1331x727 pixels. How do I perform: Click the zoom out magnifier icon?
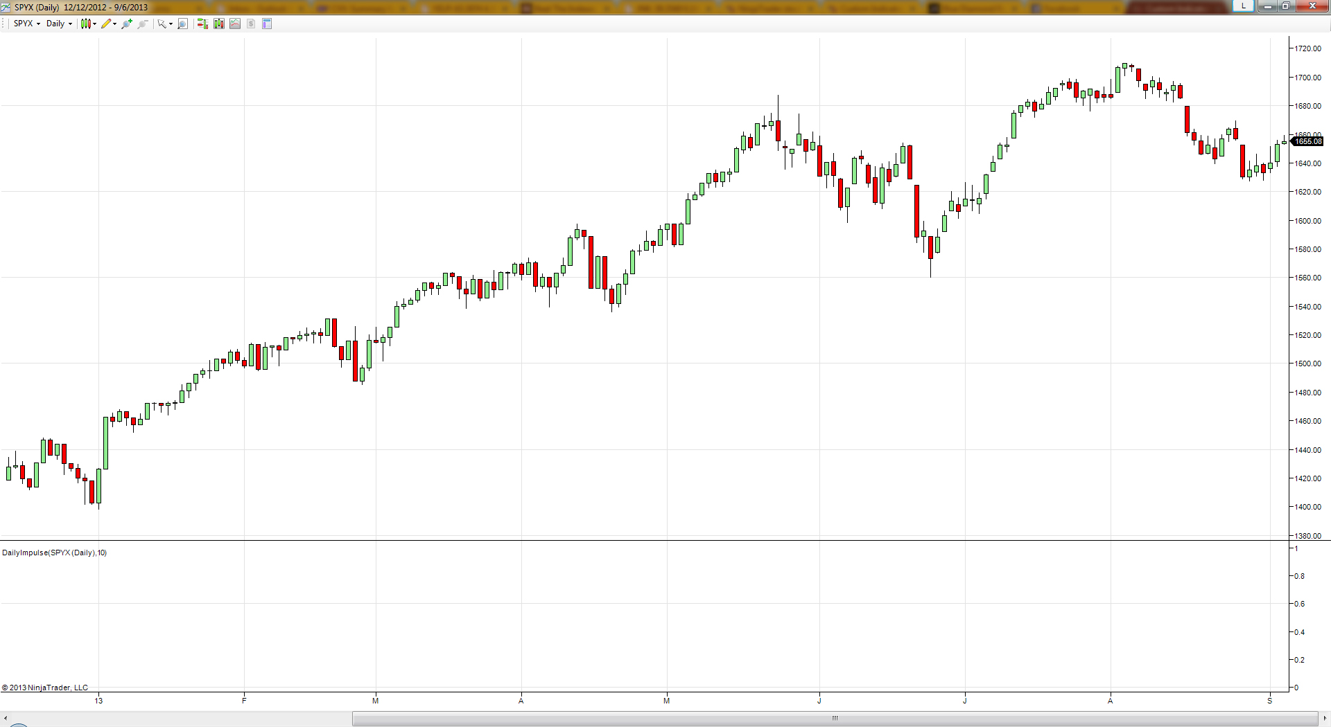143,24
